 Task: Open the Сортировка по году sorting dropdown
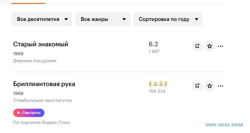168,19
